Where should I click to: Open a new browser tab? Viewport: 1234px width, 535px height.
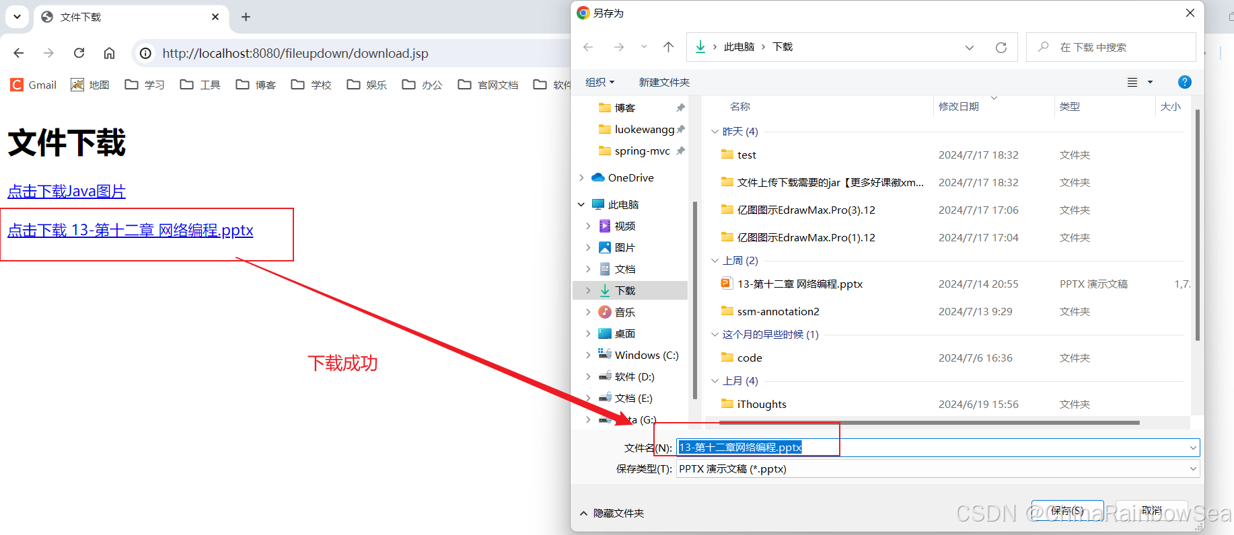click(x=246, y=17)
